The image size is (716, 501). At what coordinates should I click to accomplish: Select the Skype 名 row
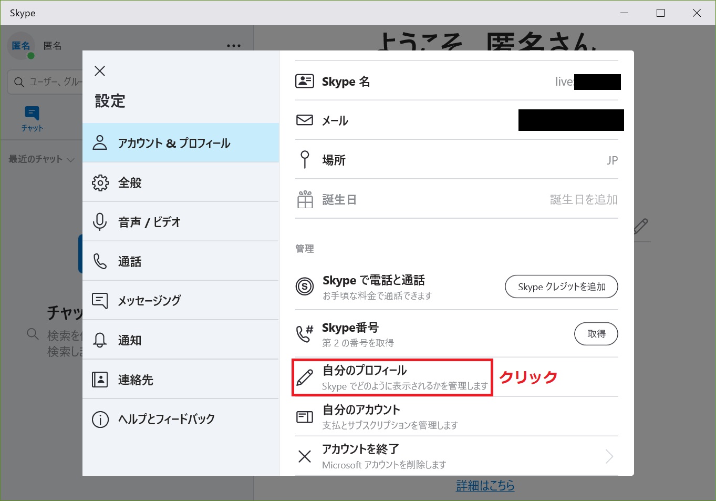456,81
